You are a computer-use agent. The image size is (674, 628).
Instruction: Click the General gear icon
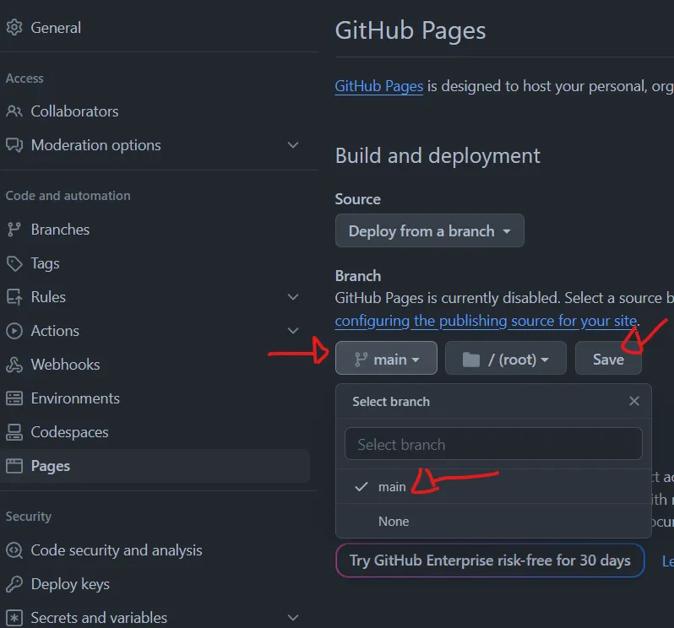point(14,28)
